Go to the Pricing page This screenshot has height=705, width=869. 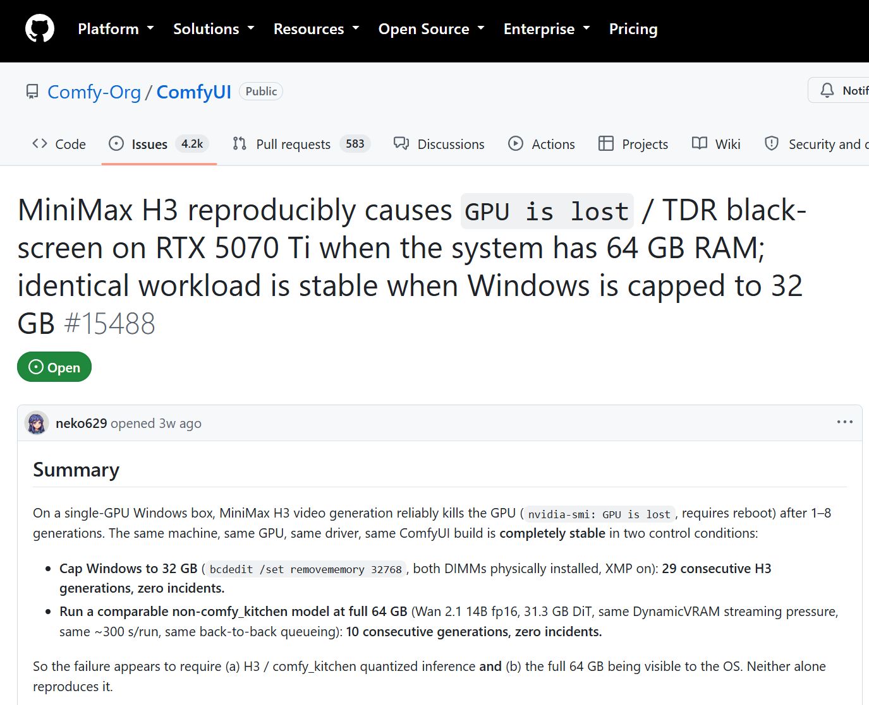(633, 29)
